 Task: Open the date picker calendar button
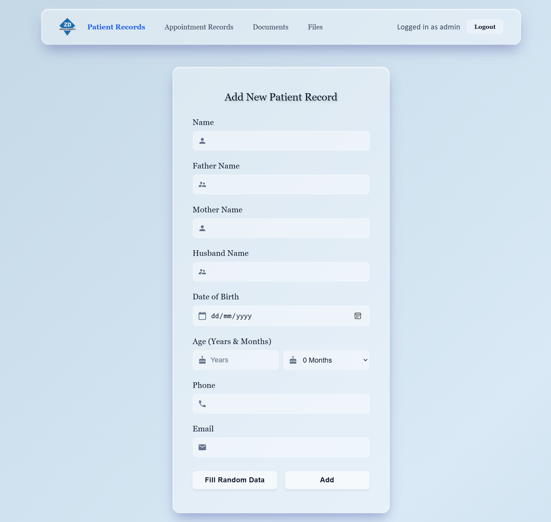pyautogui.click(x=358, y=316)
